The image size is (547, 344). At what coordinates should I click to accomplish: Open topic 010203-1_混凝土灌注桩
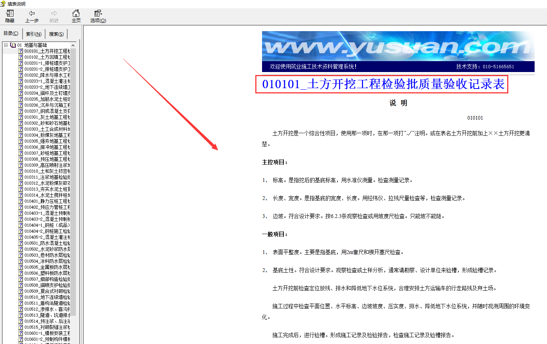point(47,81)
